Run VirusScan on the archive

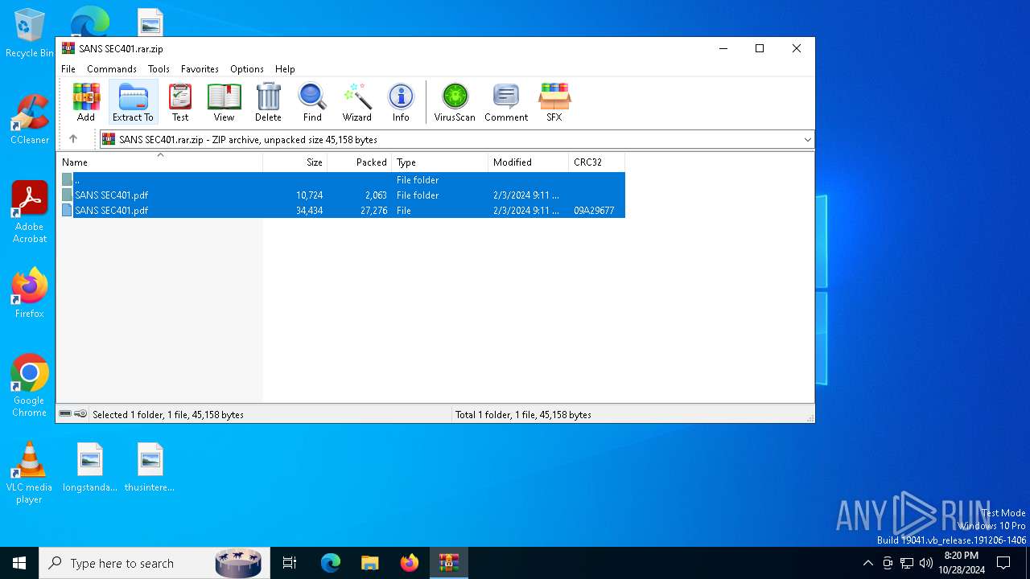455,102
